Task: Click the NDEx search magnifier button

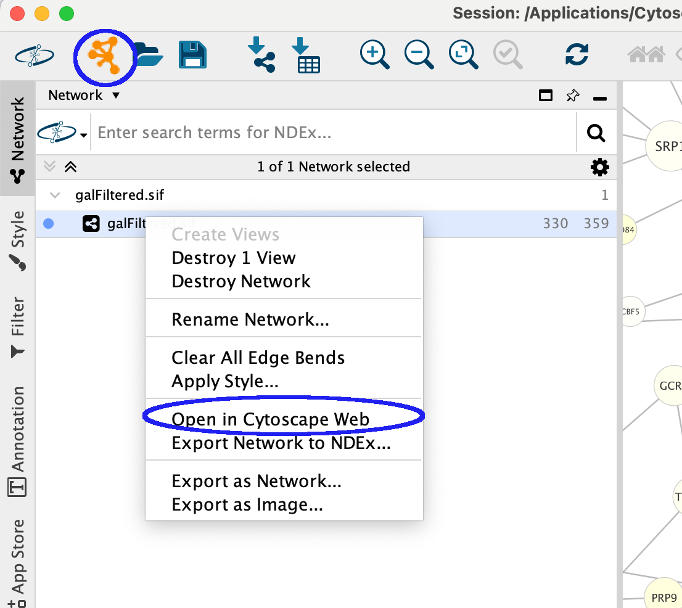Action: (x=596, y=133)
